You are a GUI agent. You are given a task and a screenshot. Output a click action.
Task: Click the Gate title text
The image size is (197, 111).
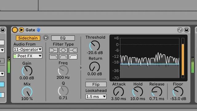(x=30, y=30)
